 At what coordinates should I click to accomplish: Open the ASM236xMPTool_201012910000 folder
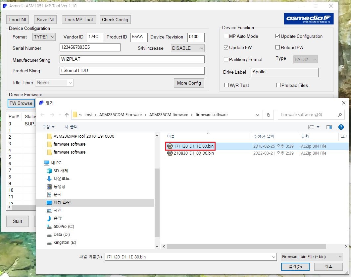81,136
